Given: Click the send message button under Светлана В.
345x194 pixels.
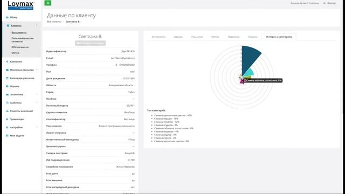Looking at the screenshot, I should 90,43.
